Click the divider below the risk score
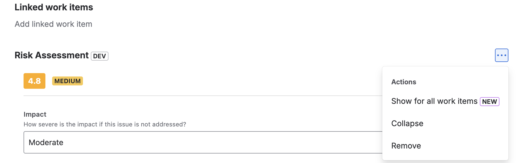The image size is (523, 163). (x=196, y=96)
